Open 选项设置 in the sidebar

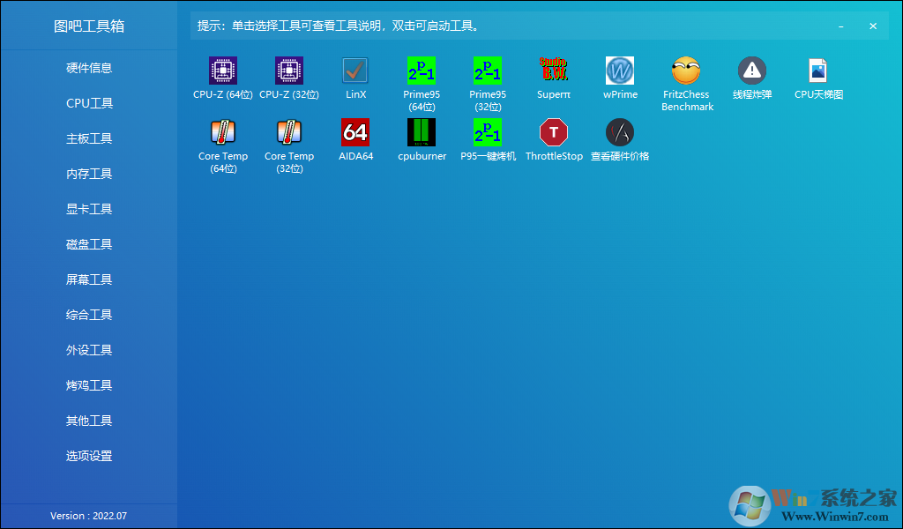point(89,456)
